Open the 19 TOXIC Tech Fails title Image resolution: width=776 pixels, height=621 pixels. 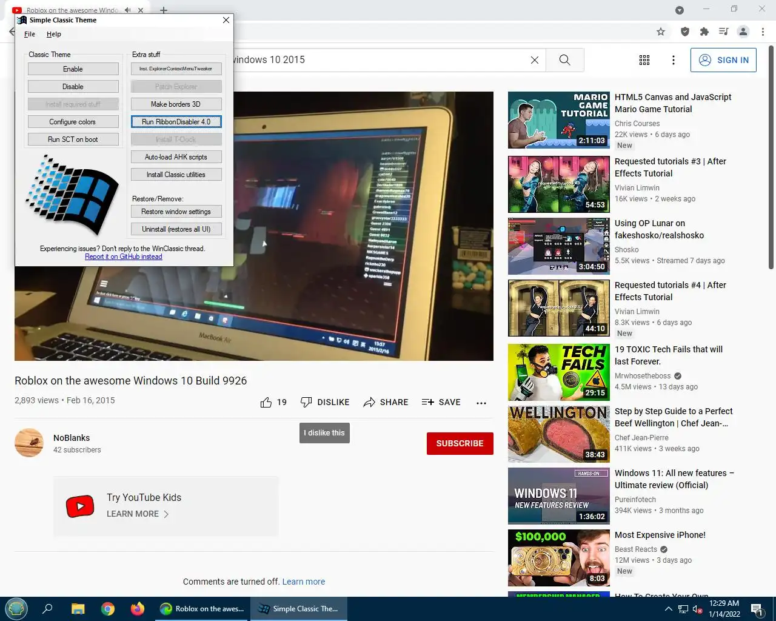point(669,355)
